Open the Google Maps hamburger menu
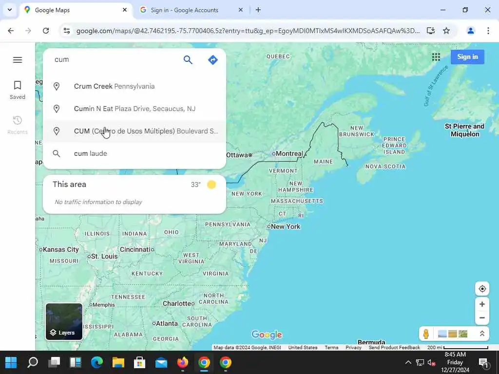Viewport: 499px width, 374px height. (x=18, y=60)
